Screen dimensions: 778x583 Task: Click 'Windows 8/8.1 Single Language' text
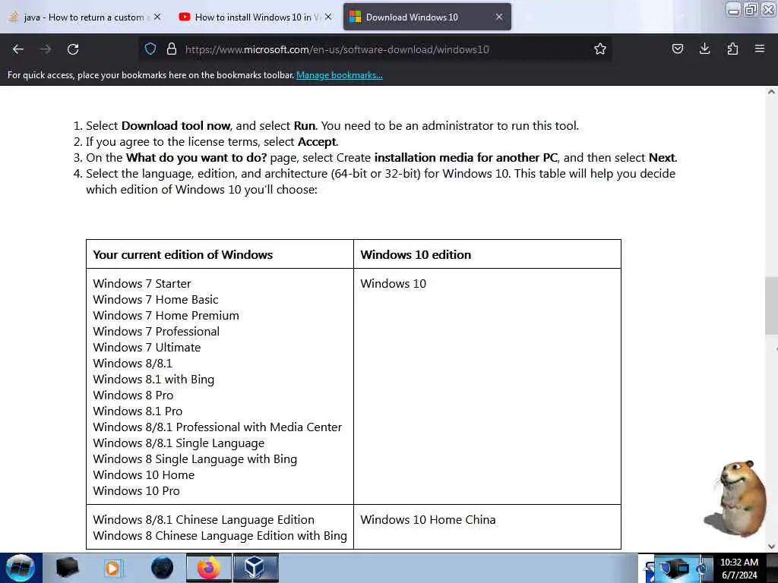point(179,443)
